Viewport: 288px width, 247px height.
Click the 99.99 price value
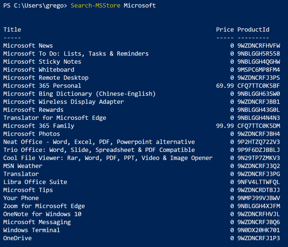click(x=225, y=126)
